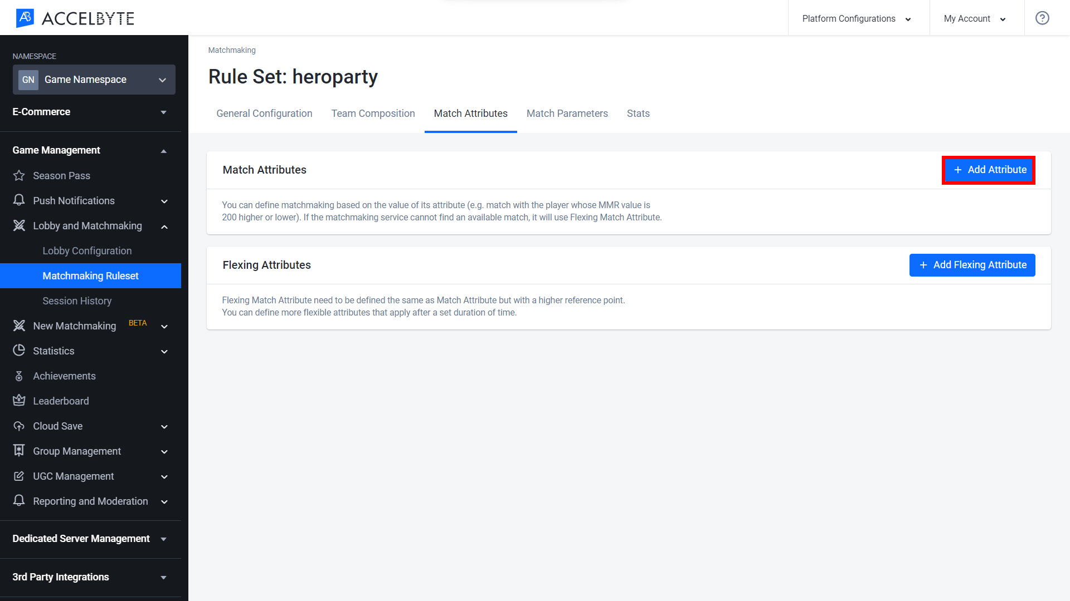Click the Cloud Save icon in sidebar

[x=19, y=426]
